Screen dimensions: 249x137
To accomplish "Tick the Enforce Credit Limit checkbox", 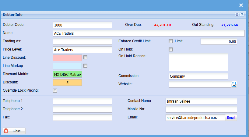I will pyautogui.click(x=170, y=41).
